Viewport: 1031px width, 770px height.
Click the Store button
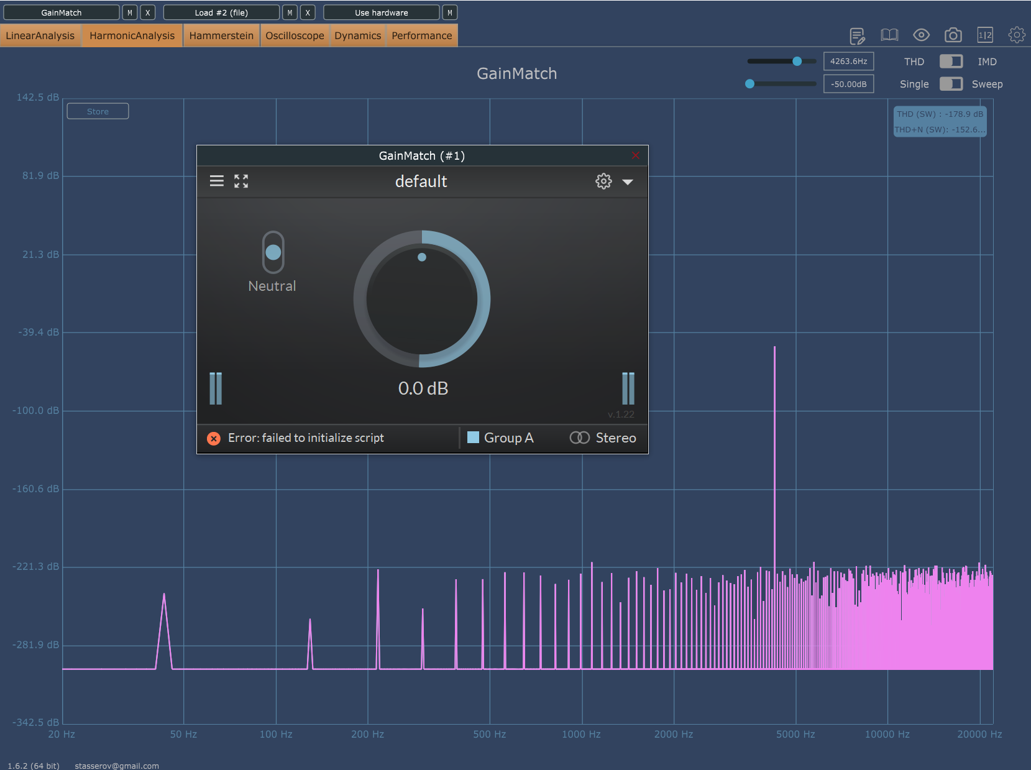(x=98, y=111)
